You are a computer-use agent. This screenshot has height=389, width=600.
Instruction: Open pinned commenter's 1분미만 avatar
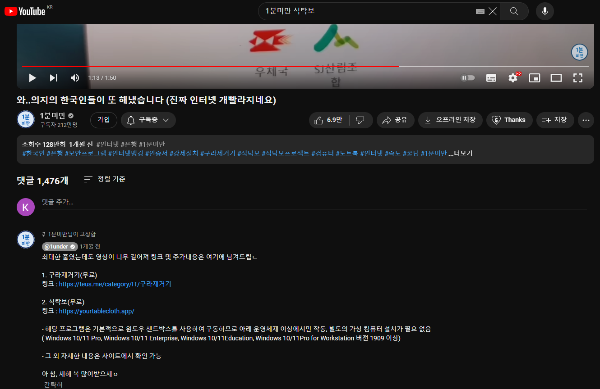pyautogui.click(x=26, y=240)
